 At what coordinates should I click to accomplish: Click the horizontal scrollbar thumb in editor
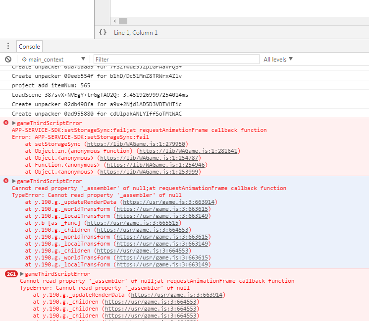[123, 21]
